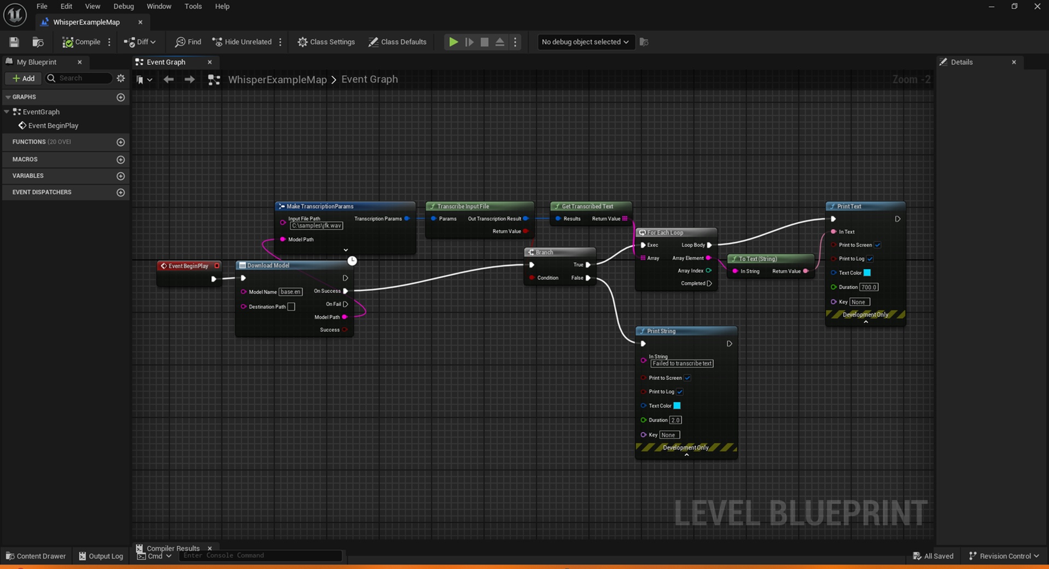The width and height of the screenshot is (1049, 569).
Task: Add a new variable with plus icon
Action: pyautogui.click(x=121, y=176)
